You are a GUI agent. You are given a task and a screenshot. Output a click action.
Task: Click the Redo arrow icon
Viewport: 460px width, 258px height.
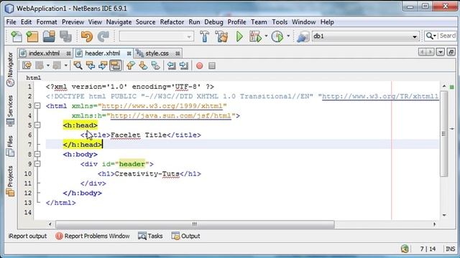(x=103, y=37)
